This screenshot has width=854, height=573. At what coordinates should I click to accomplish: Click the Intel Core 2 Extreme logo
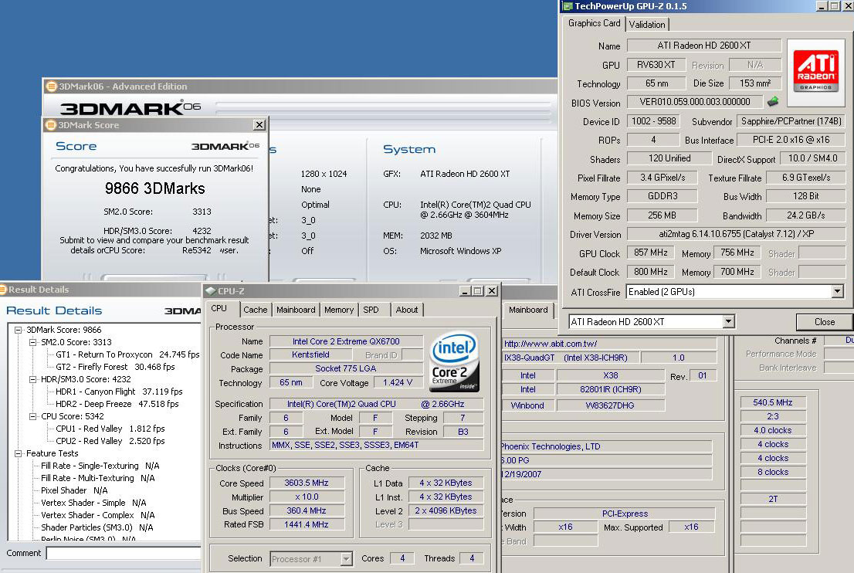tap(454, 361)
